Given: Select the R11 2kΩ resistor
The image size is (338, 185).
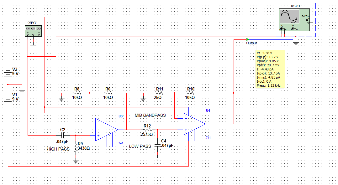Looking at the screenshot, I should pos(159,93).
